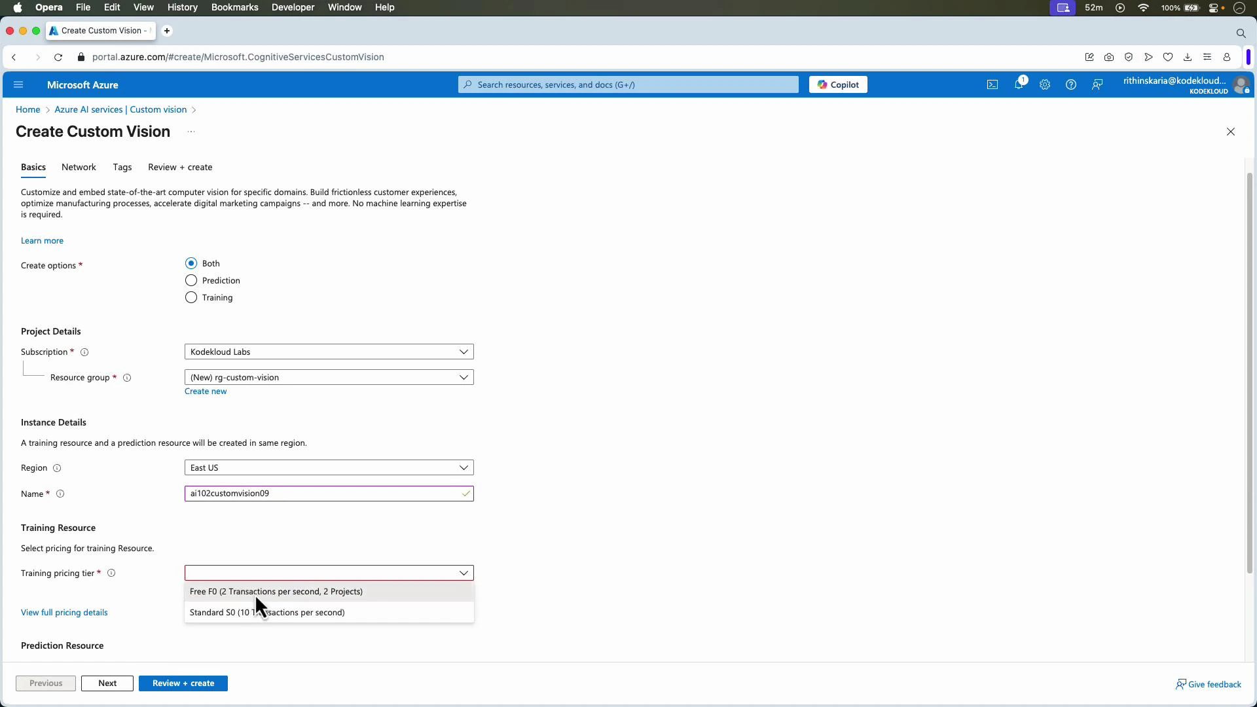The width and height of the screenshot is (1257, 707).
Task: Click the Subscription info icon
Action: 84,352
